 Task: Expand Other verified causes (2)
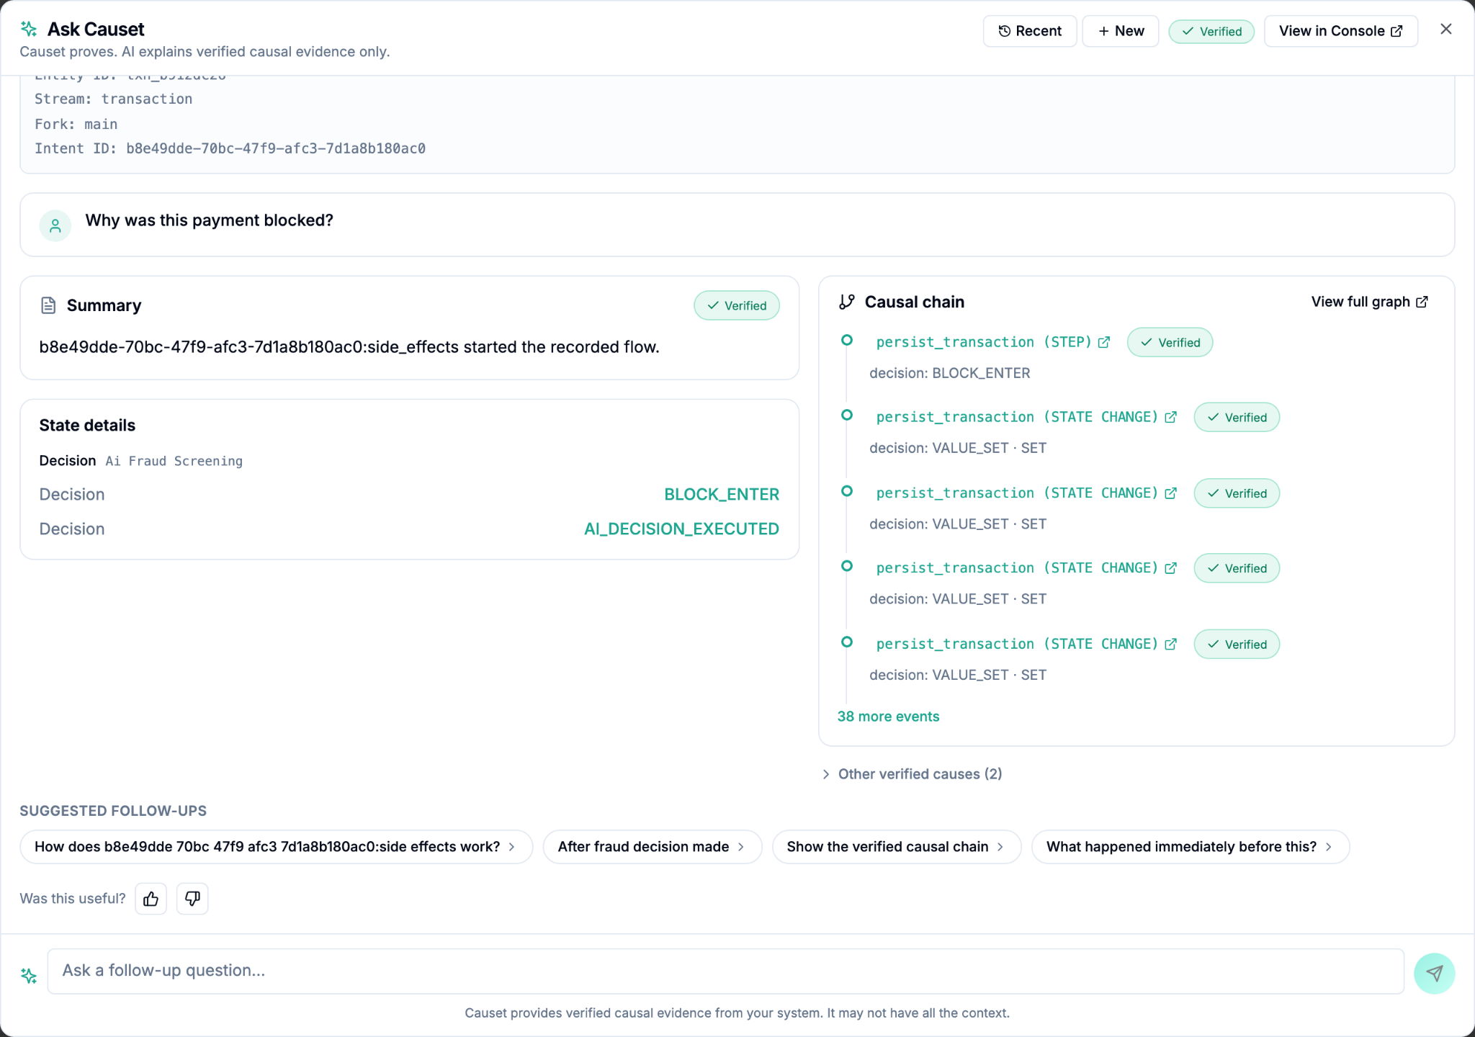coord(913,774)
